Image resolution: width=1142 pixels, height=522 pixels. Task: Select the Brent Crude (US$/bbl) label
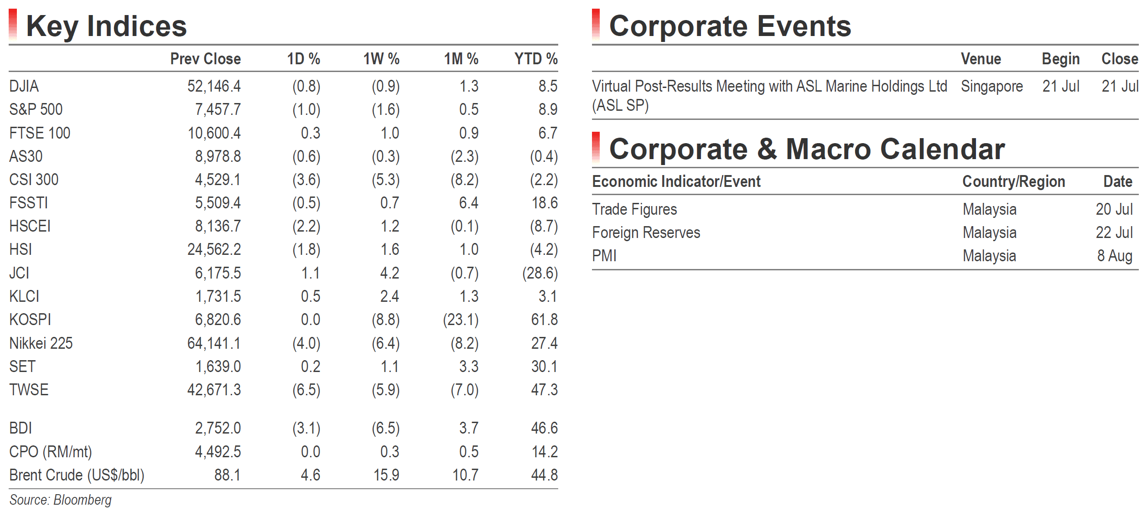click(x=77, y=475)
